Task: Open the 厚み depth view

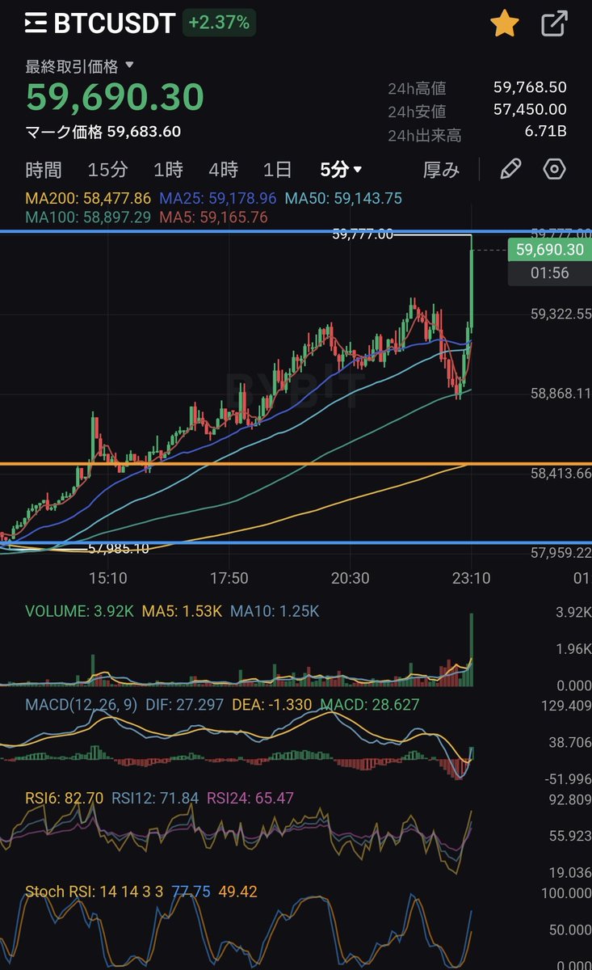Action: coord(441,170)
